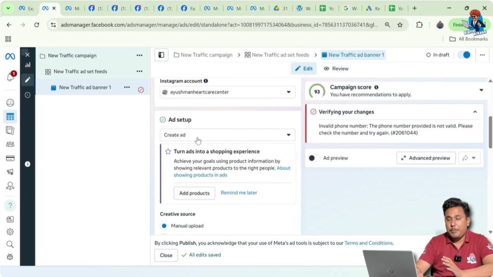This screenshot has height=277, width=493.
Task: Click the Meta logo icon in sidebar
Action: point(10,56)
